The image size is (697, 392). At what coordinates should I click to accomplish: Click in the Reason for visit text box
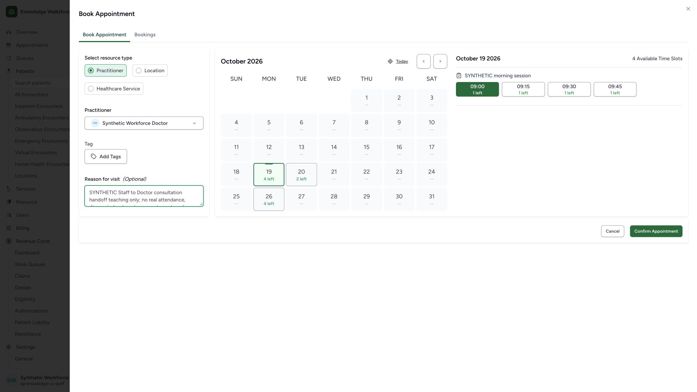[x=144, y=196]
